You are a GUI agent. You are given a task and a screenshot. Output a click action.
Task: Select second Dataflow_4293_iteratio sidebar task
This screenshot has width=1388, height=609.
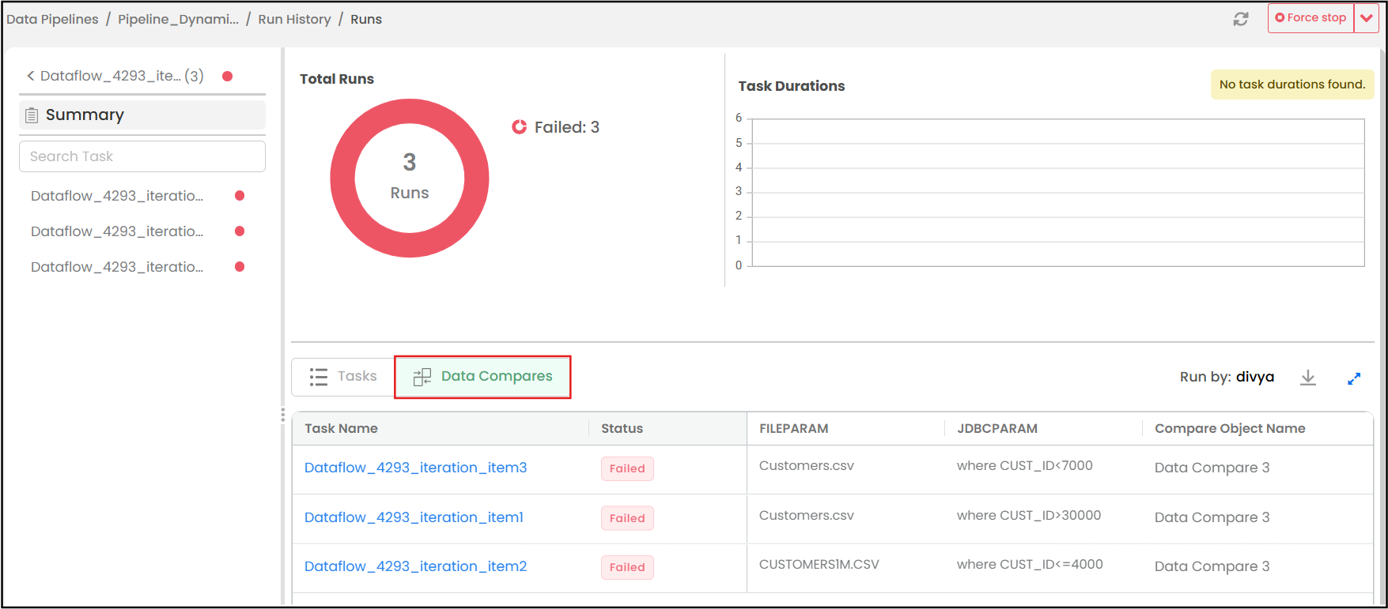[117, 231]
